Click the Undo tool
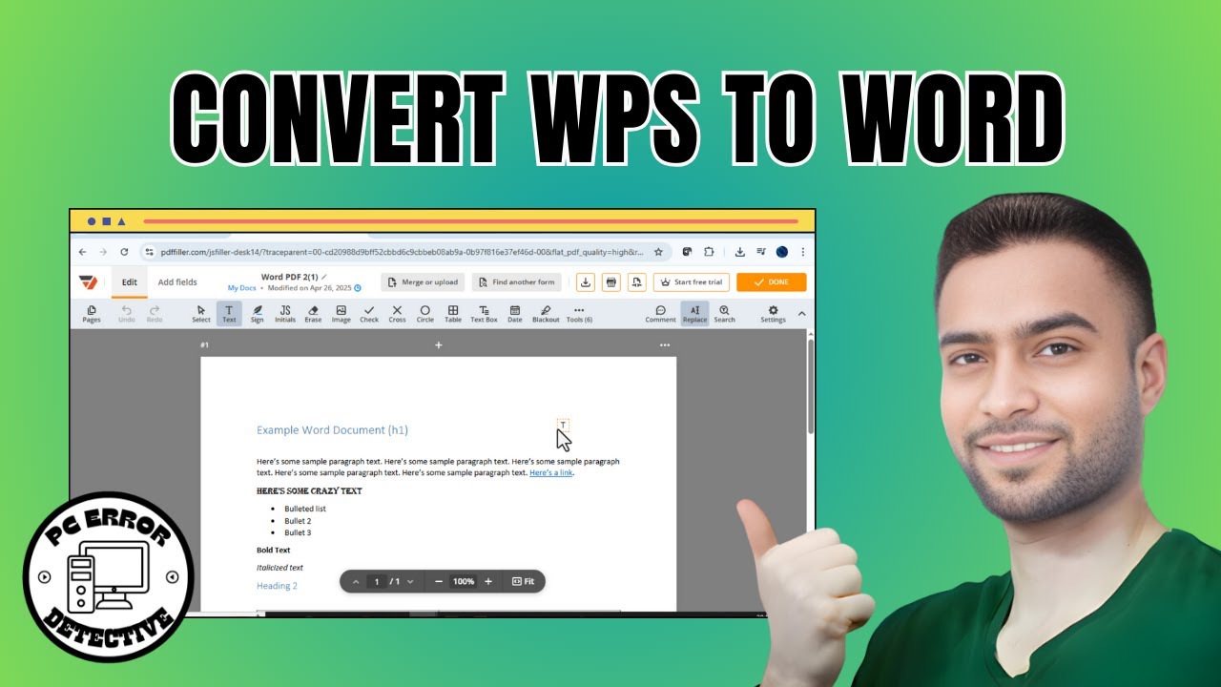Image resolution: width=1221 pixels, height=687 pixels. (x=127, y=314)
